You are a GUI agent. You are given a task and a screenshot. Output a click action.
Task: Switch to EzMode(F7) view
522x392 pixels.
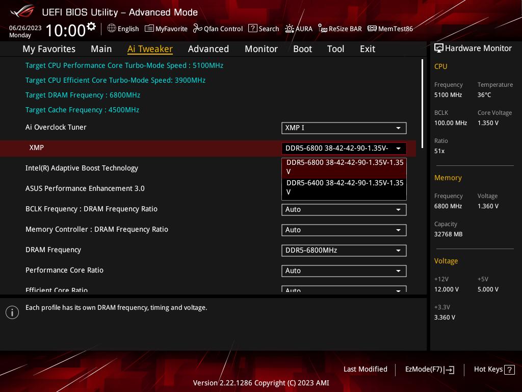click(x=429, y=369)
